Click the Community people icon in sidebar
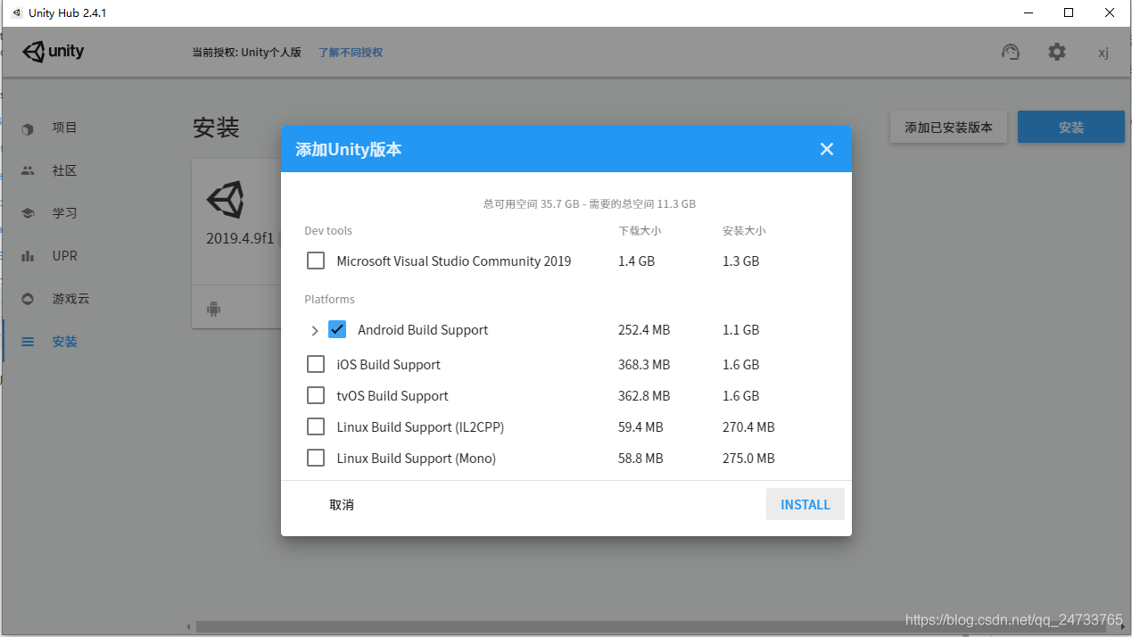 click(28, 170)
